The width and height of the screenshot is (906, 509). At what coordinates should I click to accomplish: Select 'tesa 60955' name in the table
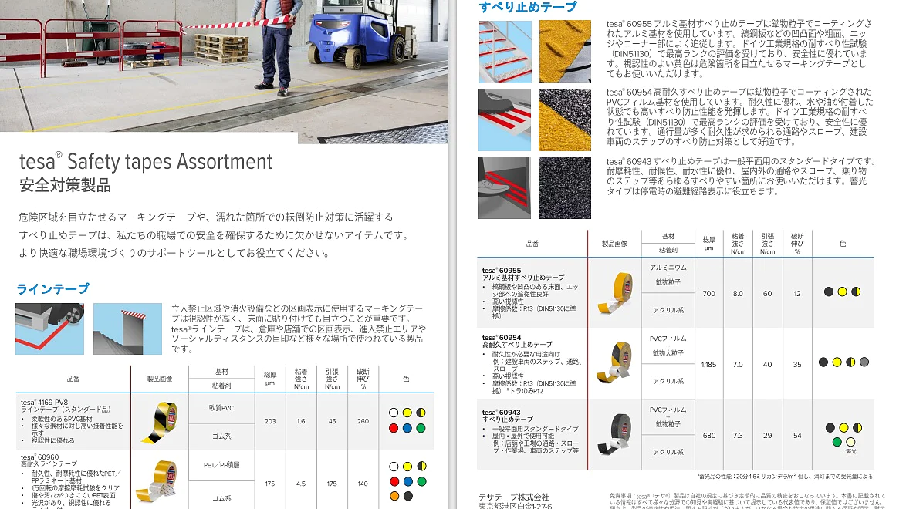[x=502, y=271]
